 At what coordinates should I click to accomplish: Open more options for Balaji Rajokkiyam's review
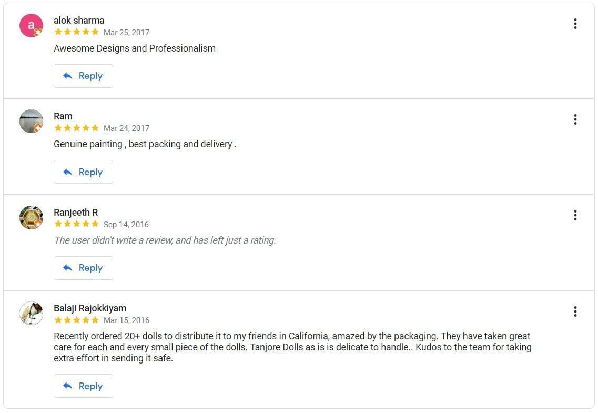click(575, 311)
